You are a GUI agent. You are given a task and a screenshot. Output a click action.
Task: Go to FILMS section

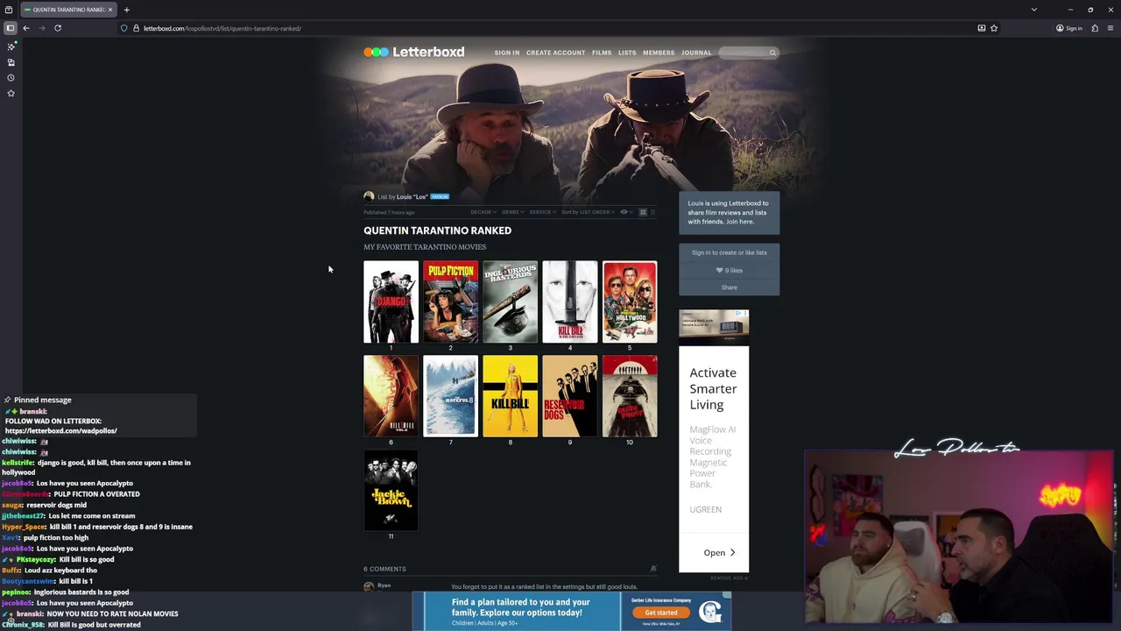pos(602,53)
